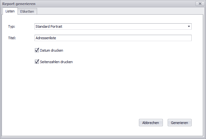Expand the Typ dropdown arrow

189,26
